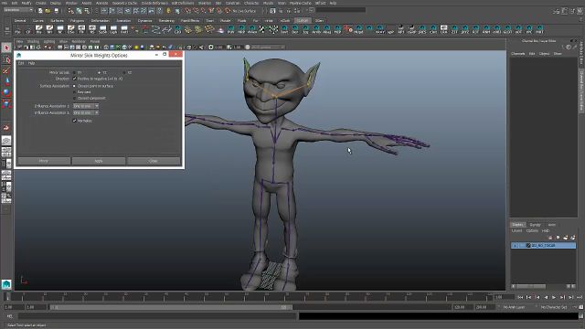Activate the Paint Selection tool

click(6, 71)
